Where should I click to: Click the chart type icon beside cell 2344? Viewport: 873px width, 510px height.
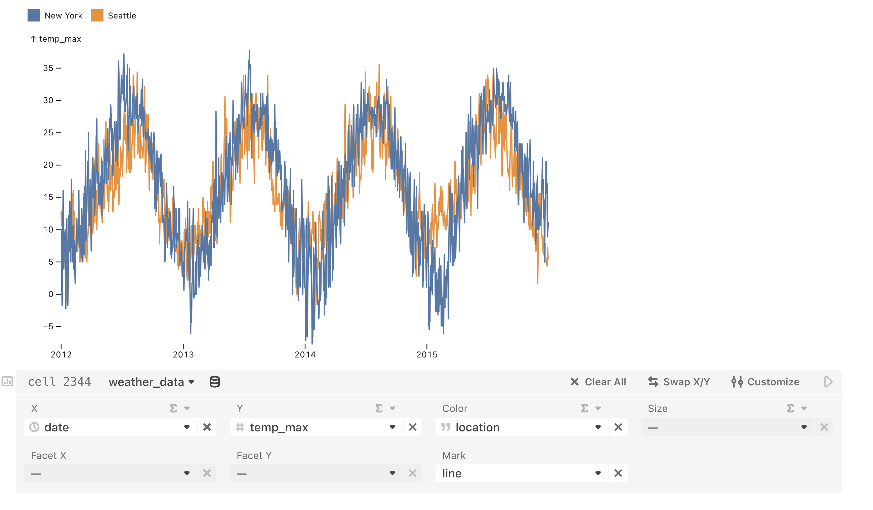pos(8,381)
